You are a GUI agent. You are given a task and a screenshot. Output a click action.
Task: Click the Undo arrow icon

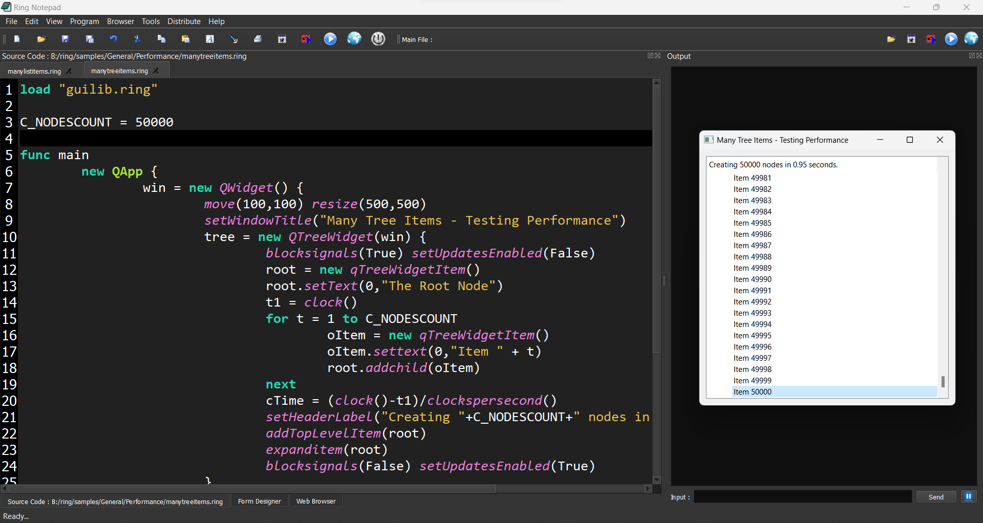[x=114, y=39]
